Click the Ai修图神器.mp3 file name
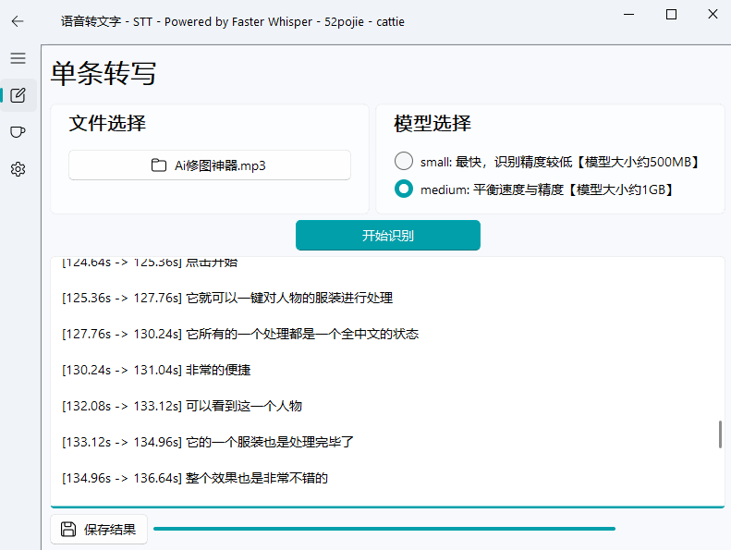The height and width of the screenshot is (550, 731). coord(220,165)
